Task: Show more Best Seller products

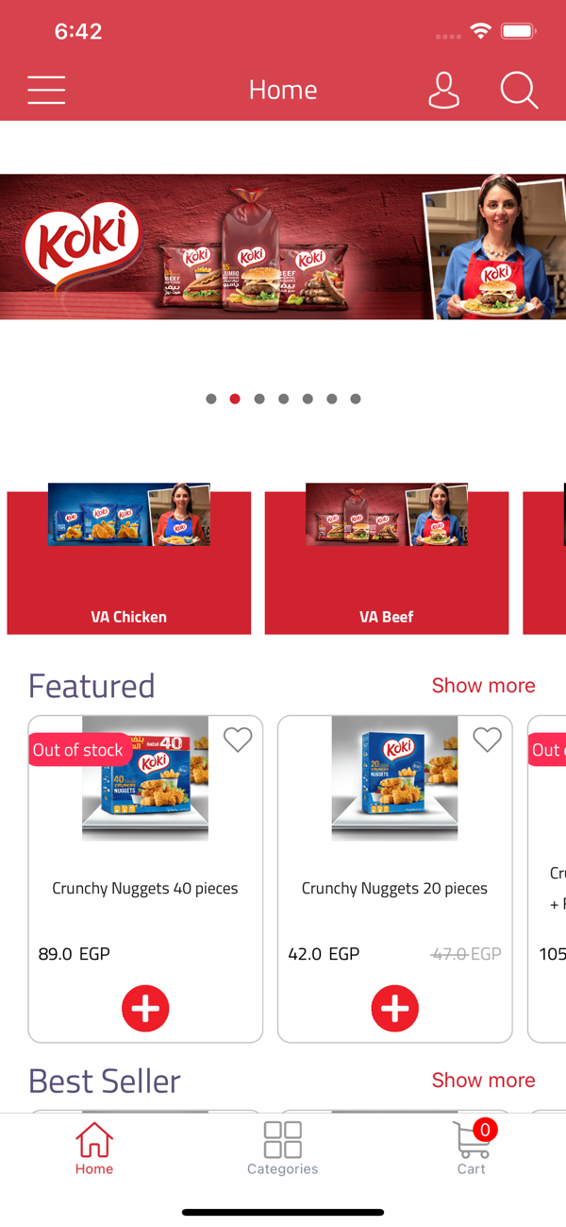Action: [x=483, y=1080]
